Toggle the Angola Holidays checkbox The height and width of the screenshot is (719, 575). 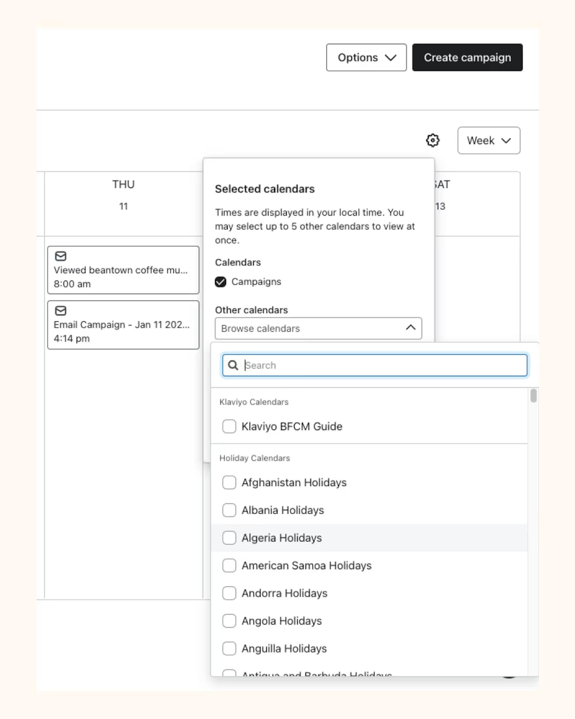tap(229, 621)
